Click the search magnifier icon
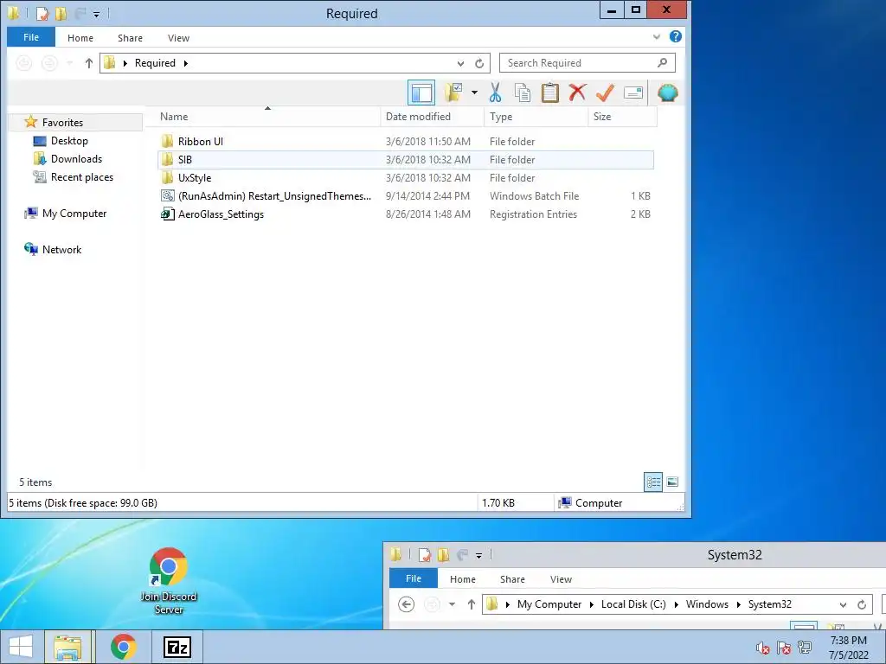This screenshot has width=886, height=664. 662,62
